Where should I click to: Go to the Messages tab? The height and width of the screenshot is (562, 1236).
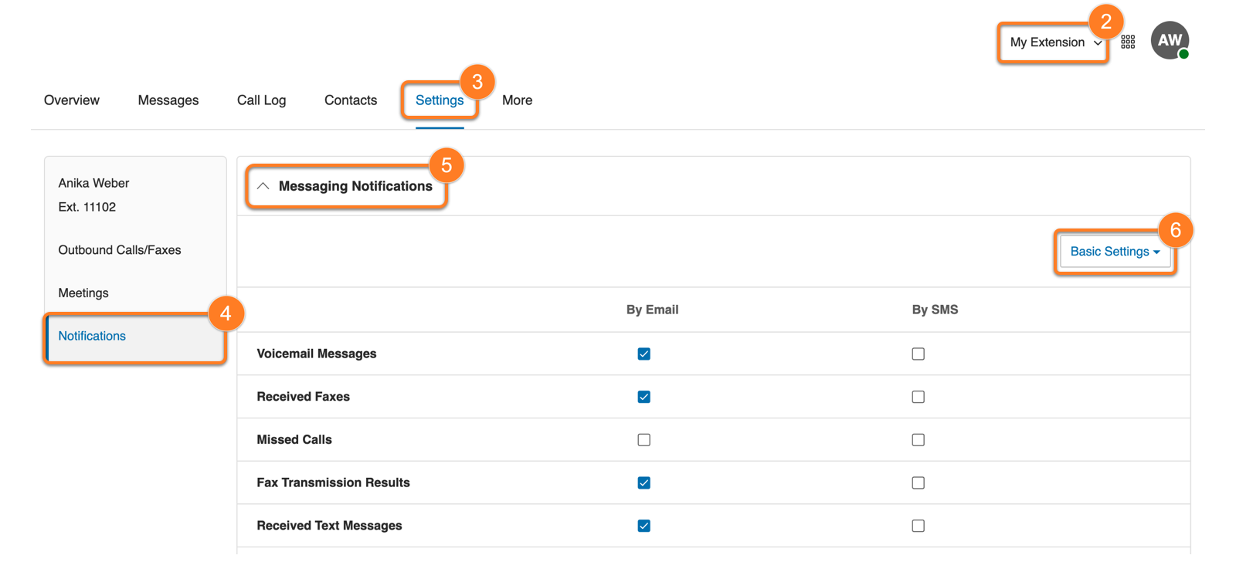pos(168,100)
